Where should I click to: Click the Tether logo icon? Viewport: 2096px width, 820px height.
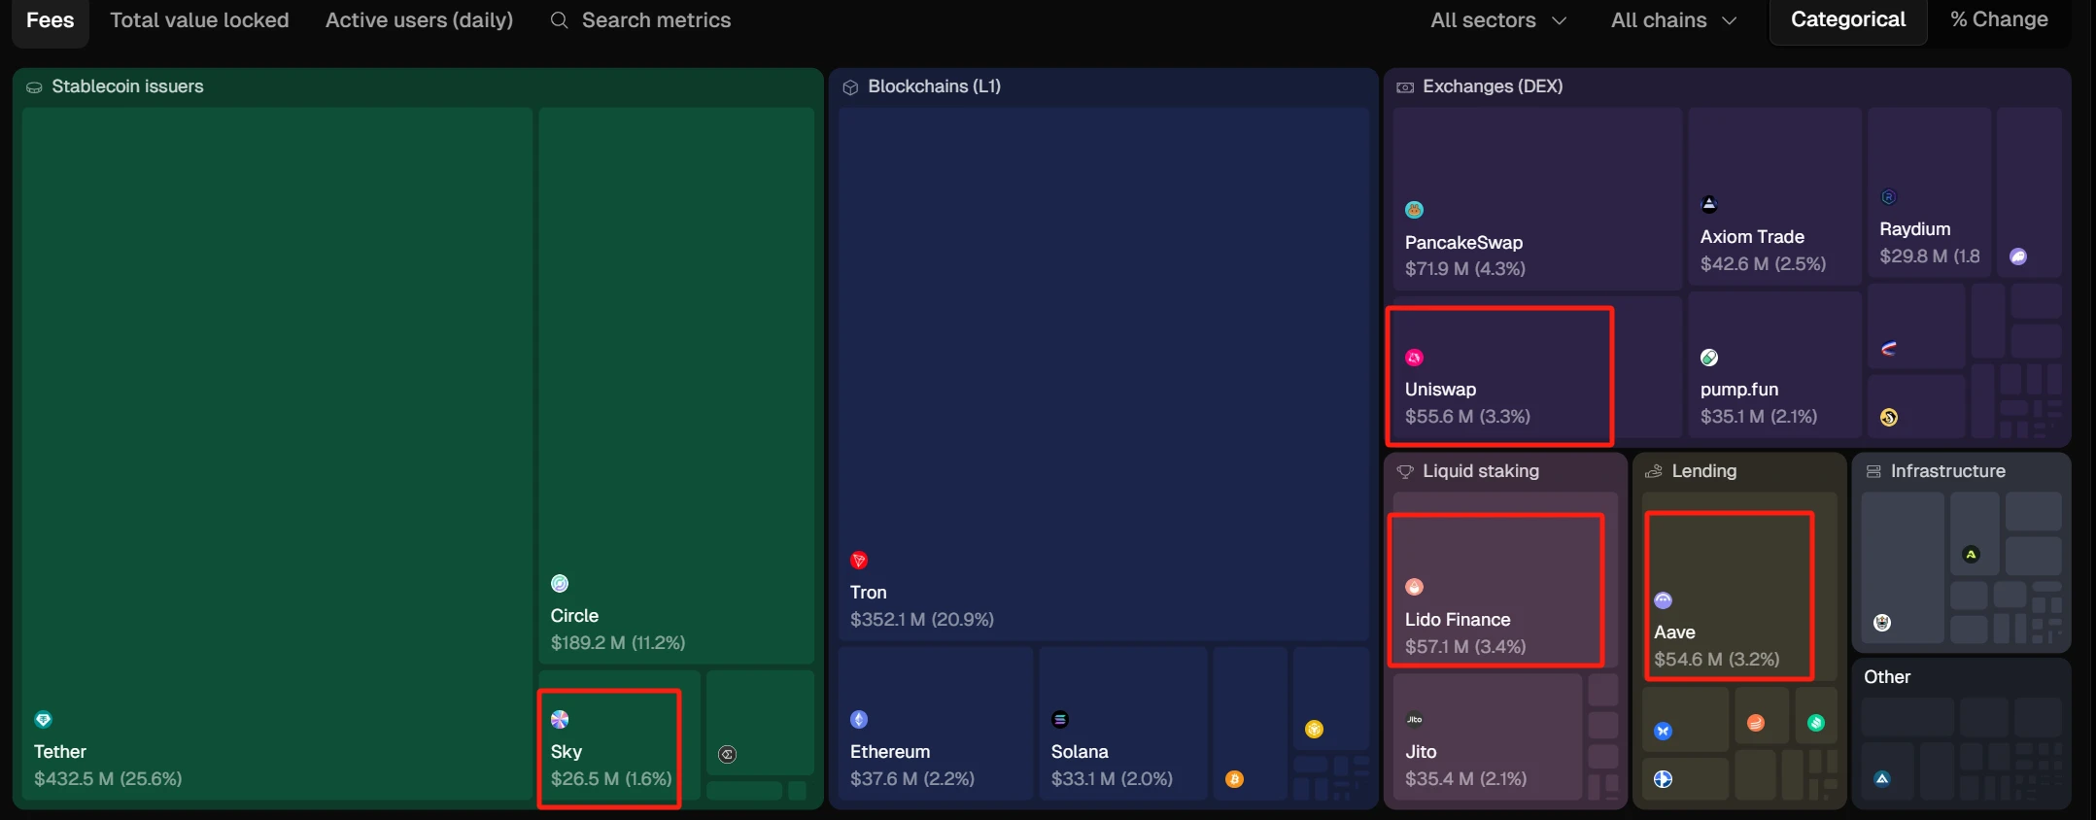(x=43, y=720)
